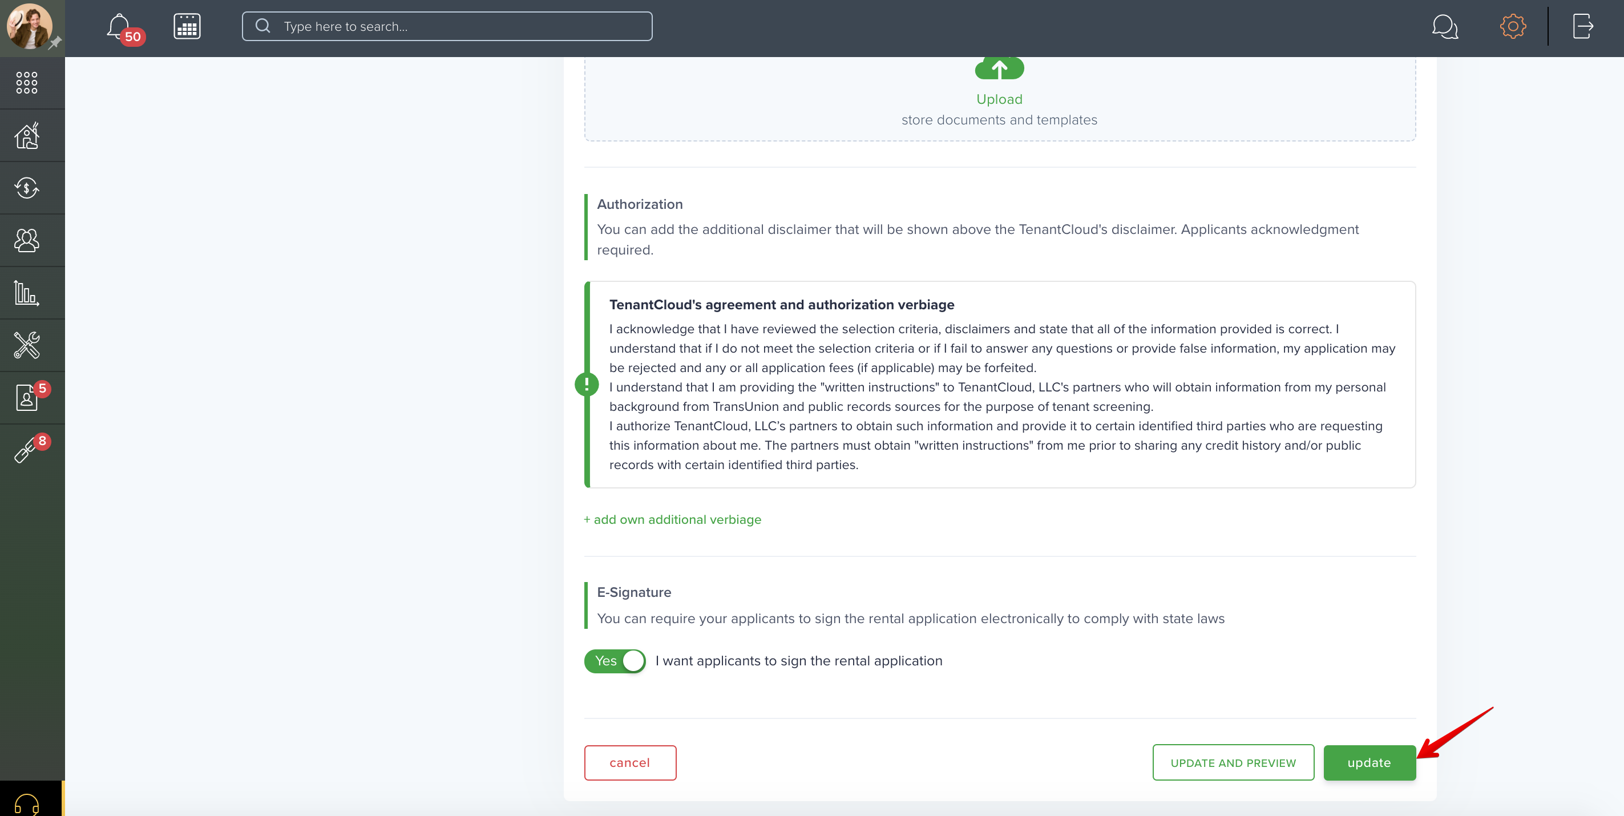The height and width of the screenshot is (816, 1624).
Task: Open the plug icon with 8 badge
Action: [26, 450]
